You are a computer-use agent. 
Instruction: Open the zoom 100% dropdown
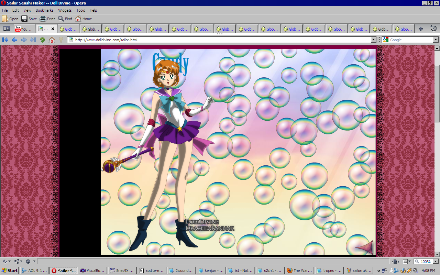pos(435,262)
